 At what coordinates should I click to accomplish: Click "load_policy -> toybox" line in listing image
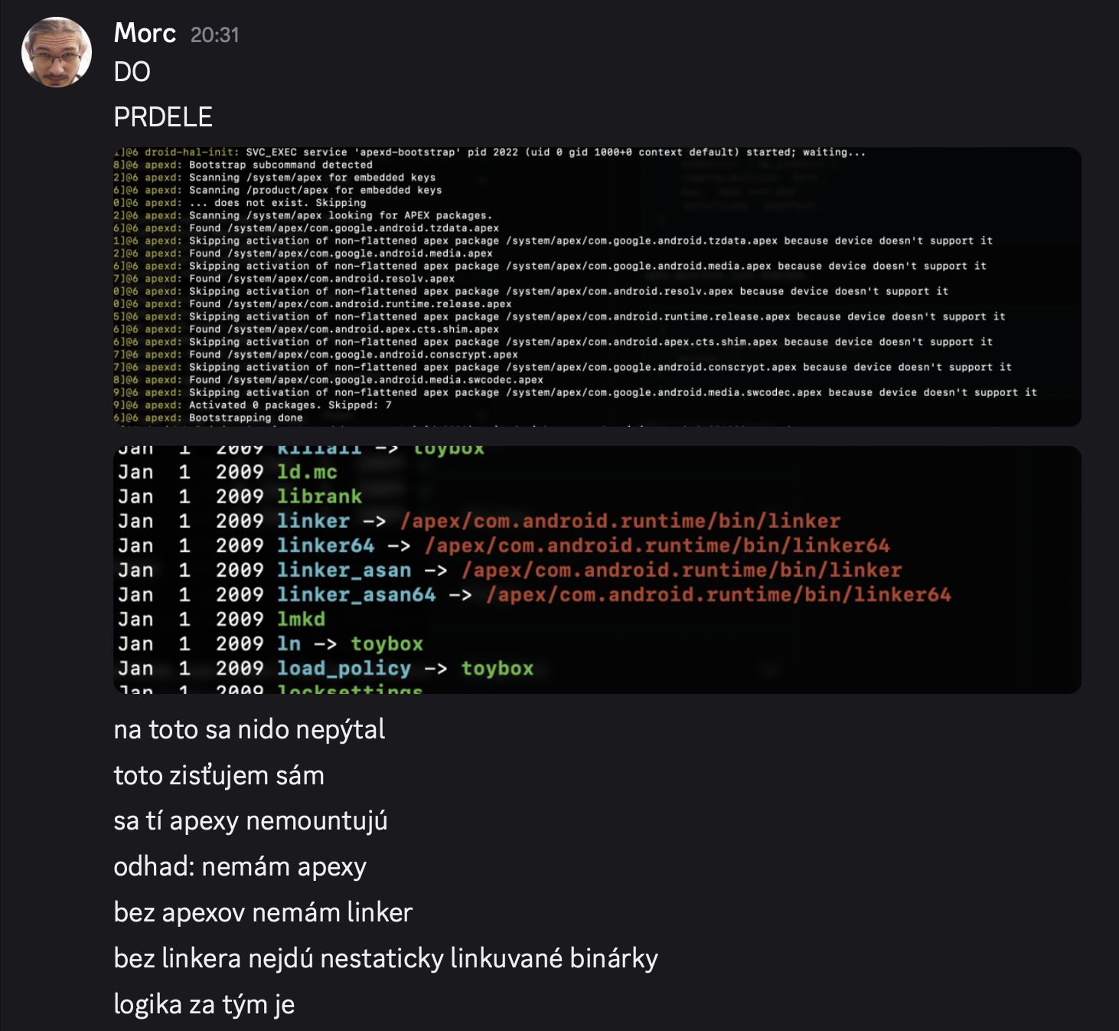click(404, 668)
